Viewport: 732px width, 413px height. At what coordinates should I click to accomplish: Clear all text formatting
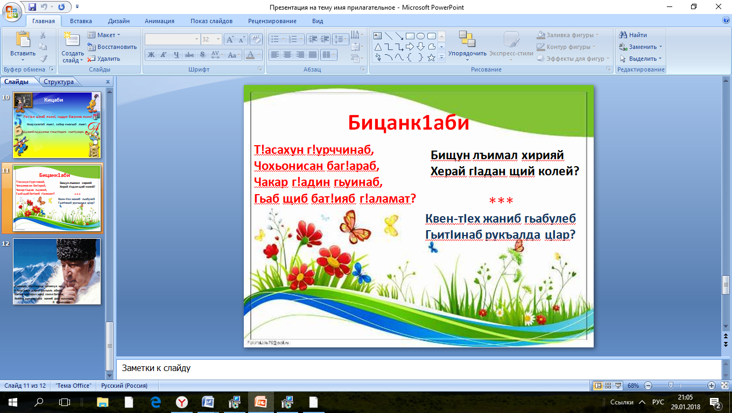click(x=257, y=39)
